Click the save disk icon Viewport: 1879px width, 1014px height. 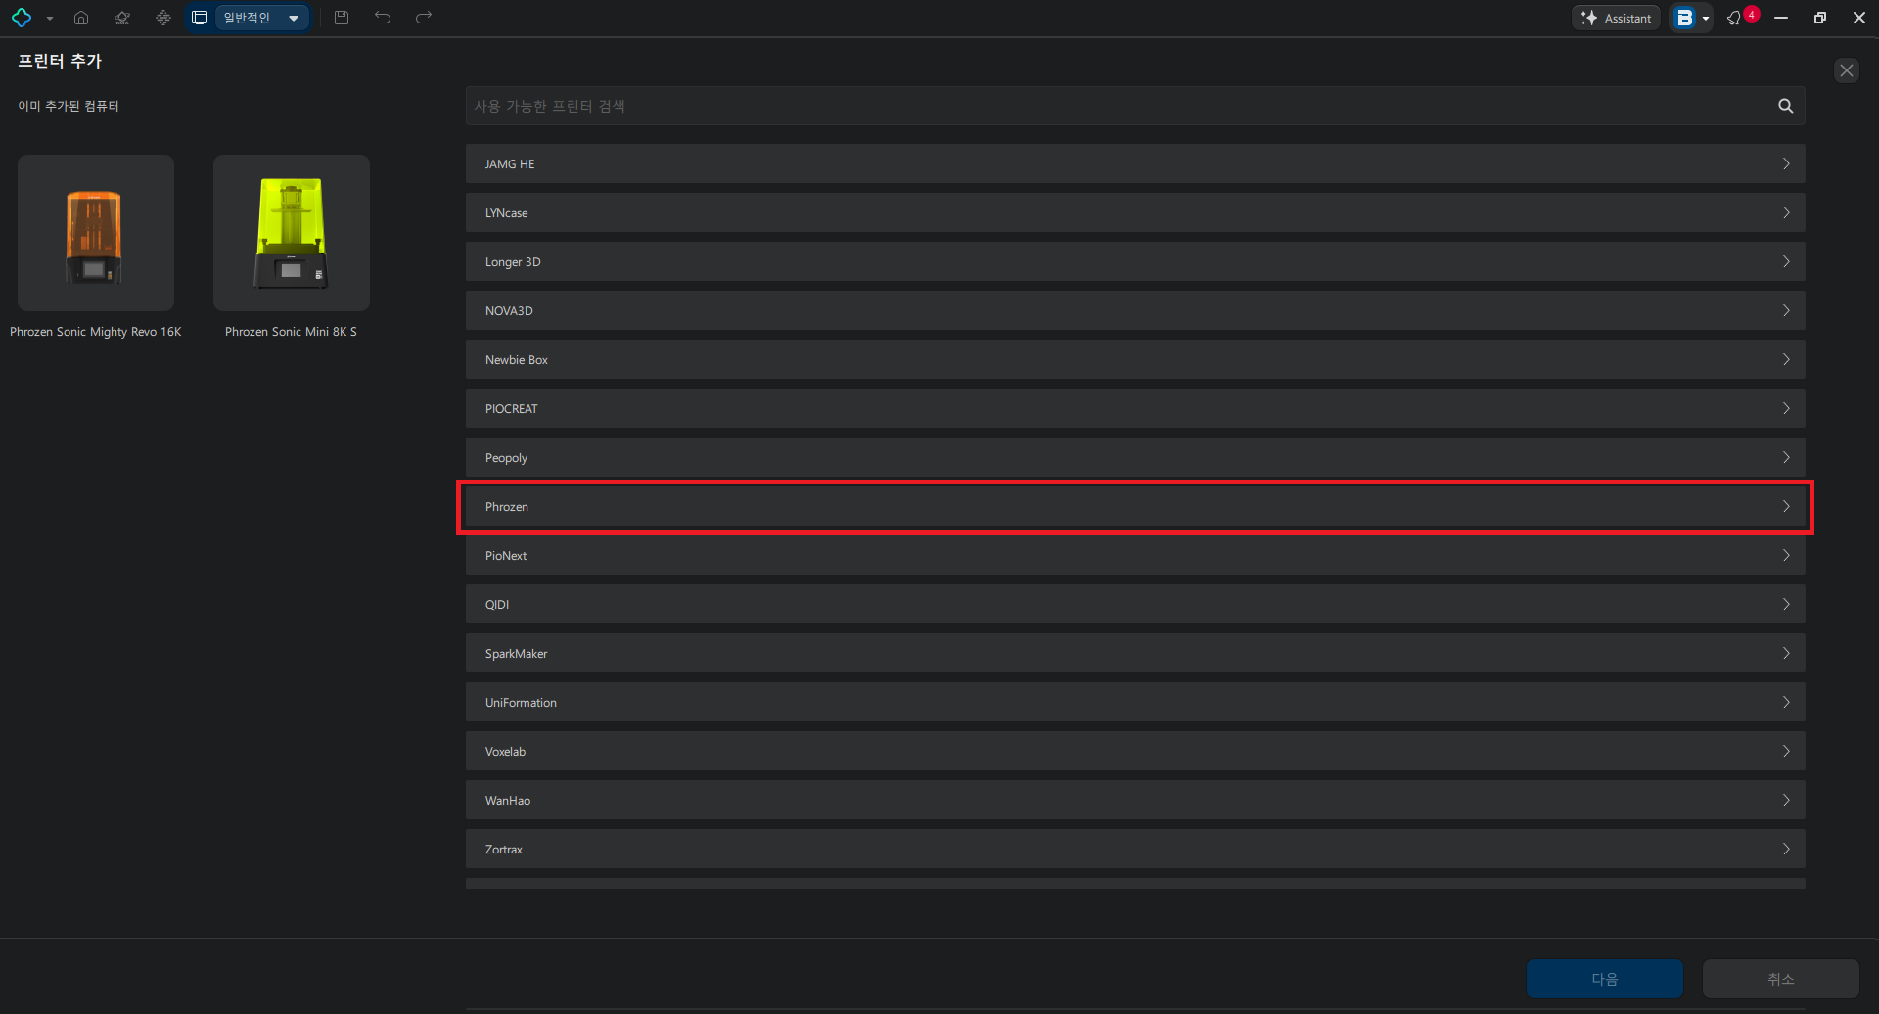(x=342, y=18)
